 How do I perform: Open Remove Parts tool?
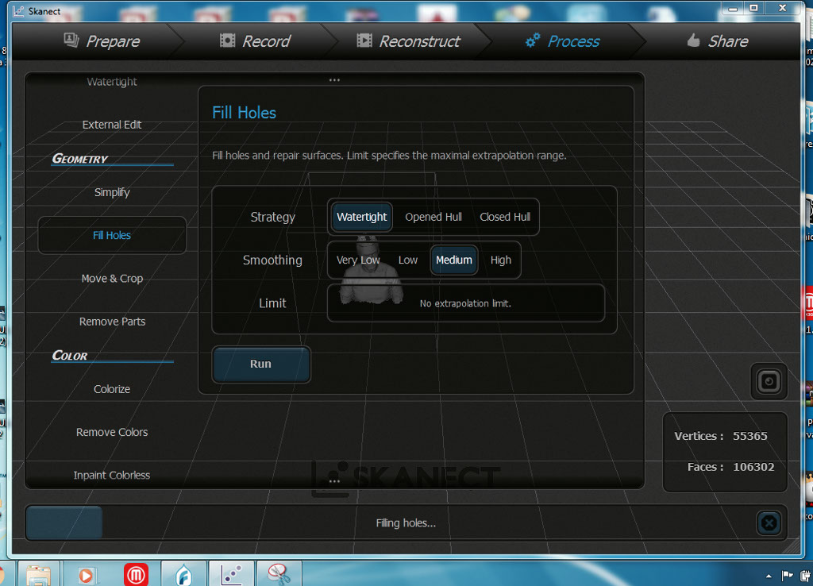112,322
